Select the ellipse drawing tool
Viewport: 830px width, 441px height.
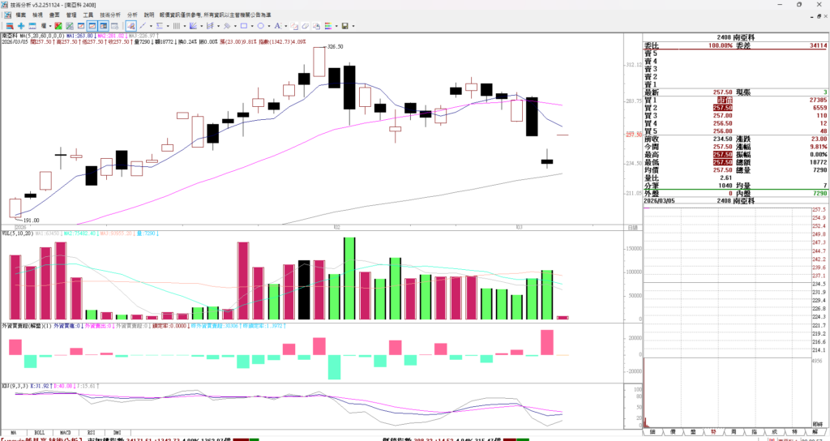point(261,26)
